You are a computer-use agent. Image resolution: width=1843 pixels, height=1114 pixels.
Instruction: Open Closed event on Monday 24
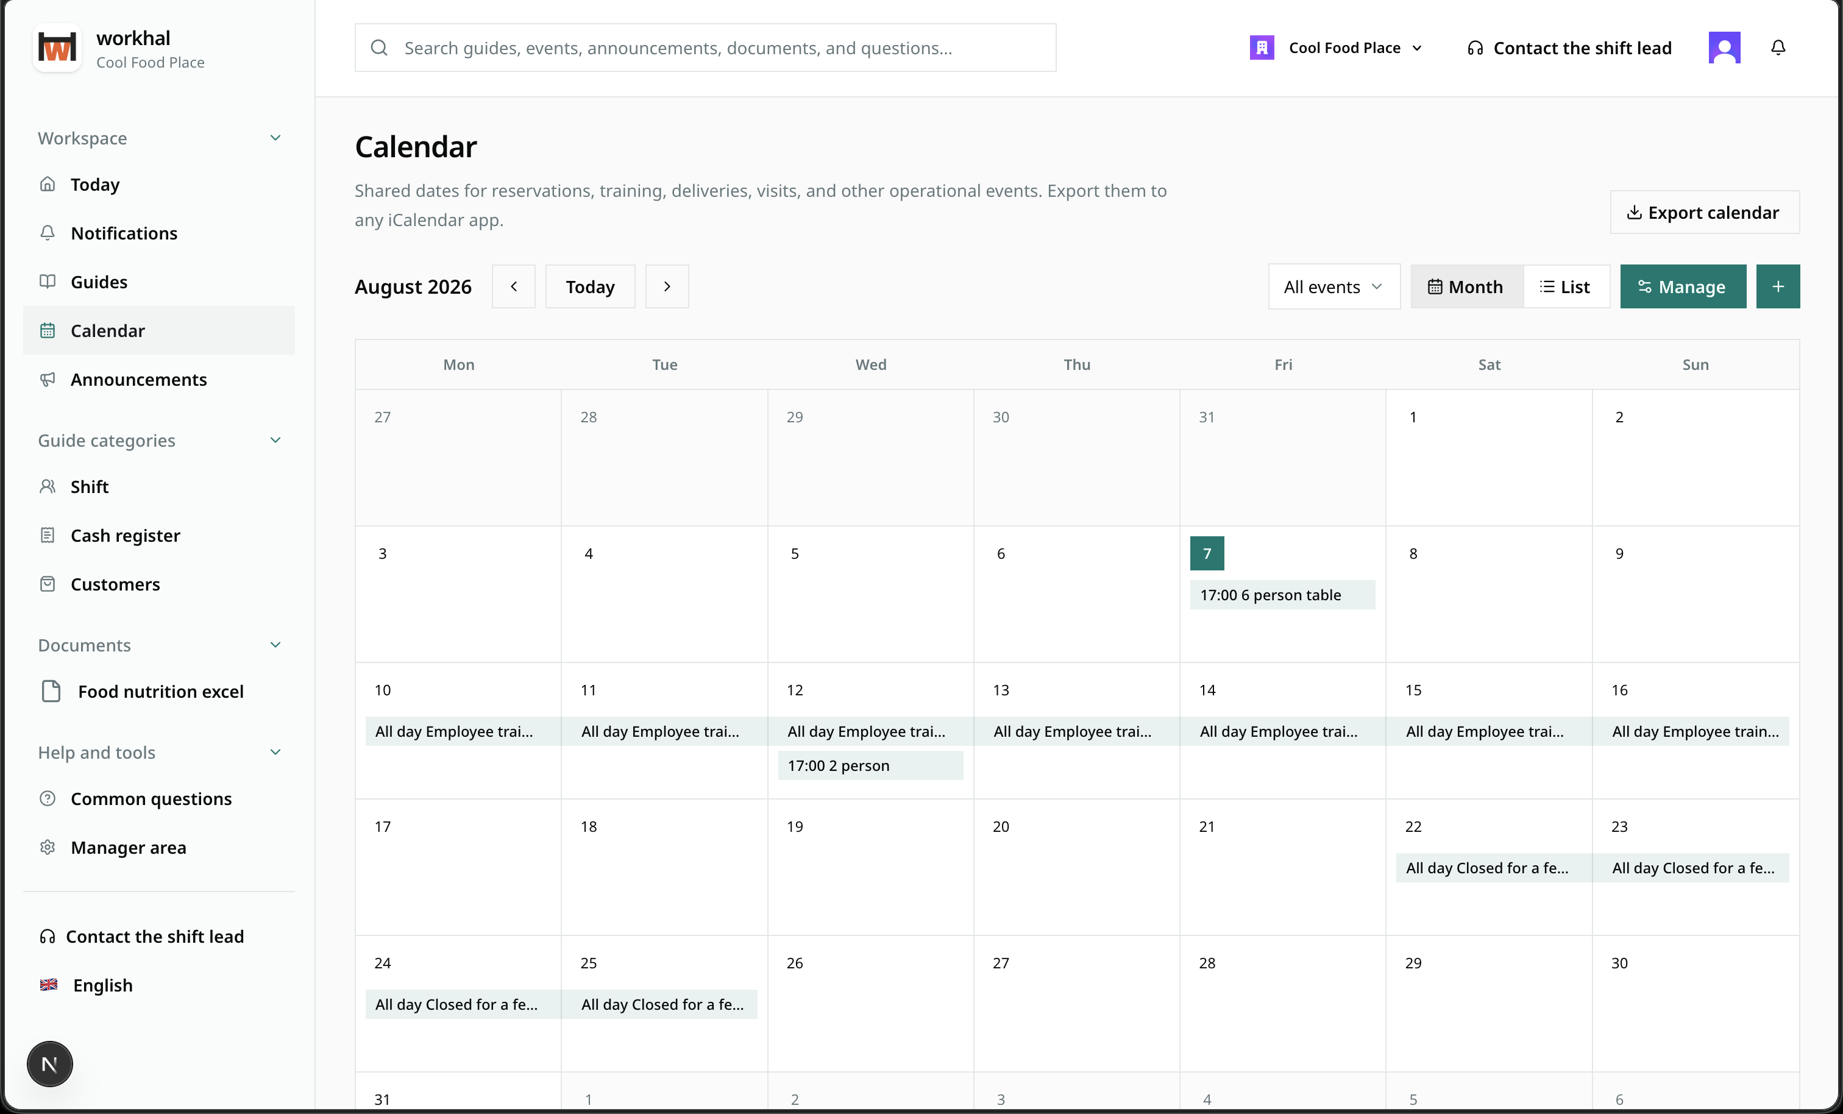point(463,1004)
